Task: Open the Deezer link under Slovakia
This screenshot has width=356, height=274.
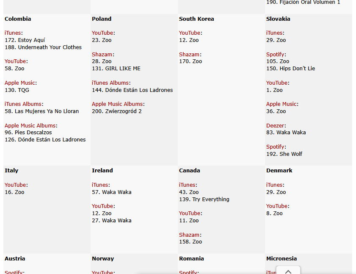Action: [x=275, y=126]
